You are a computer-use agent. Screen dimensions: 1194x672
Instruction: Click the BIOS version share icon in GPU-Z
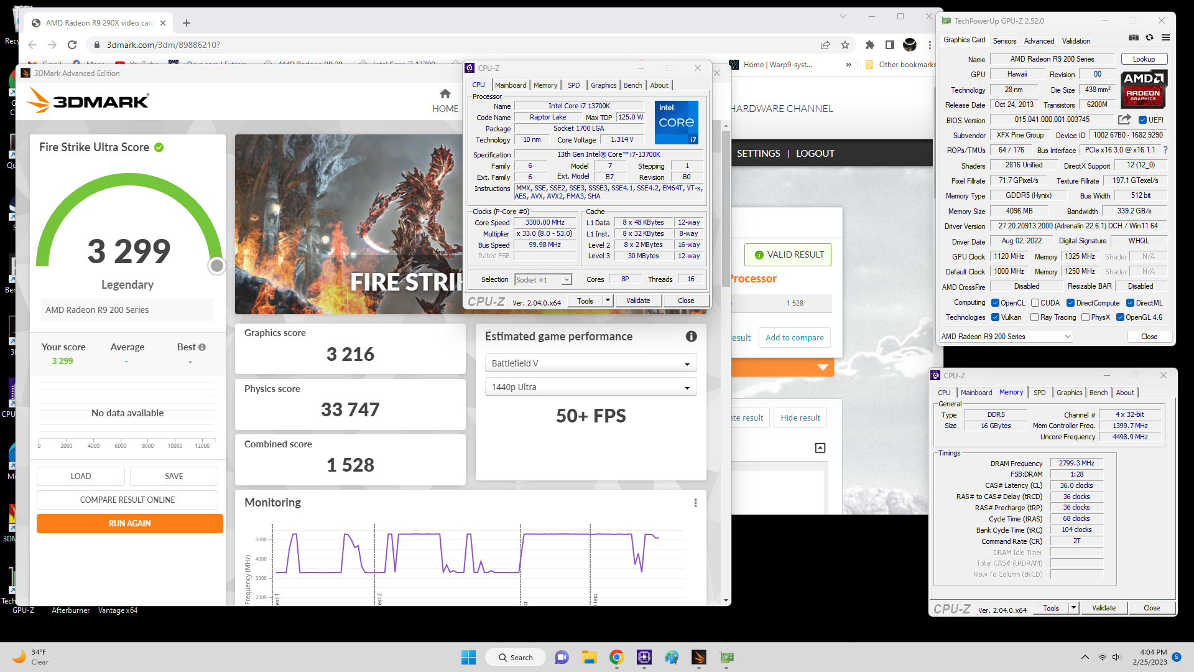1124,119
